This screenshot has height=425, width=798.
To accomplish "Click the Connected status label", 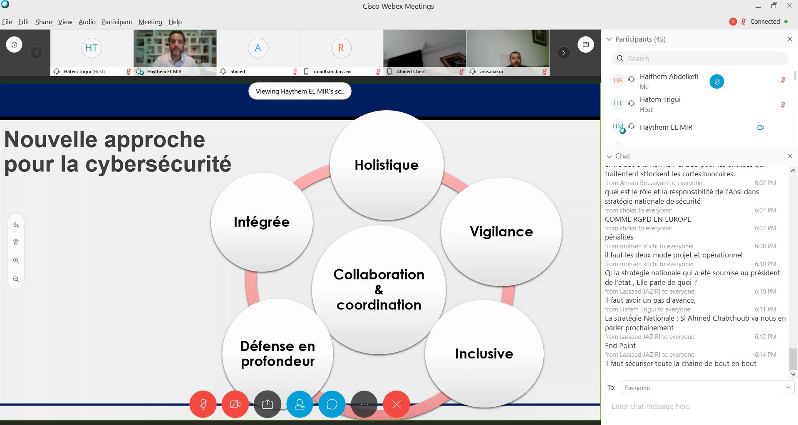I will 765,22.
